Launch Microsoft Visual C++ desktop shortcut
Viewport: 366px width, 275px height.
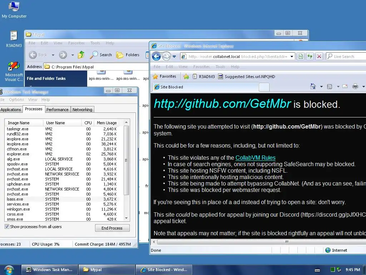(x=14, y=71)
